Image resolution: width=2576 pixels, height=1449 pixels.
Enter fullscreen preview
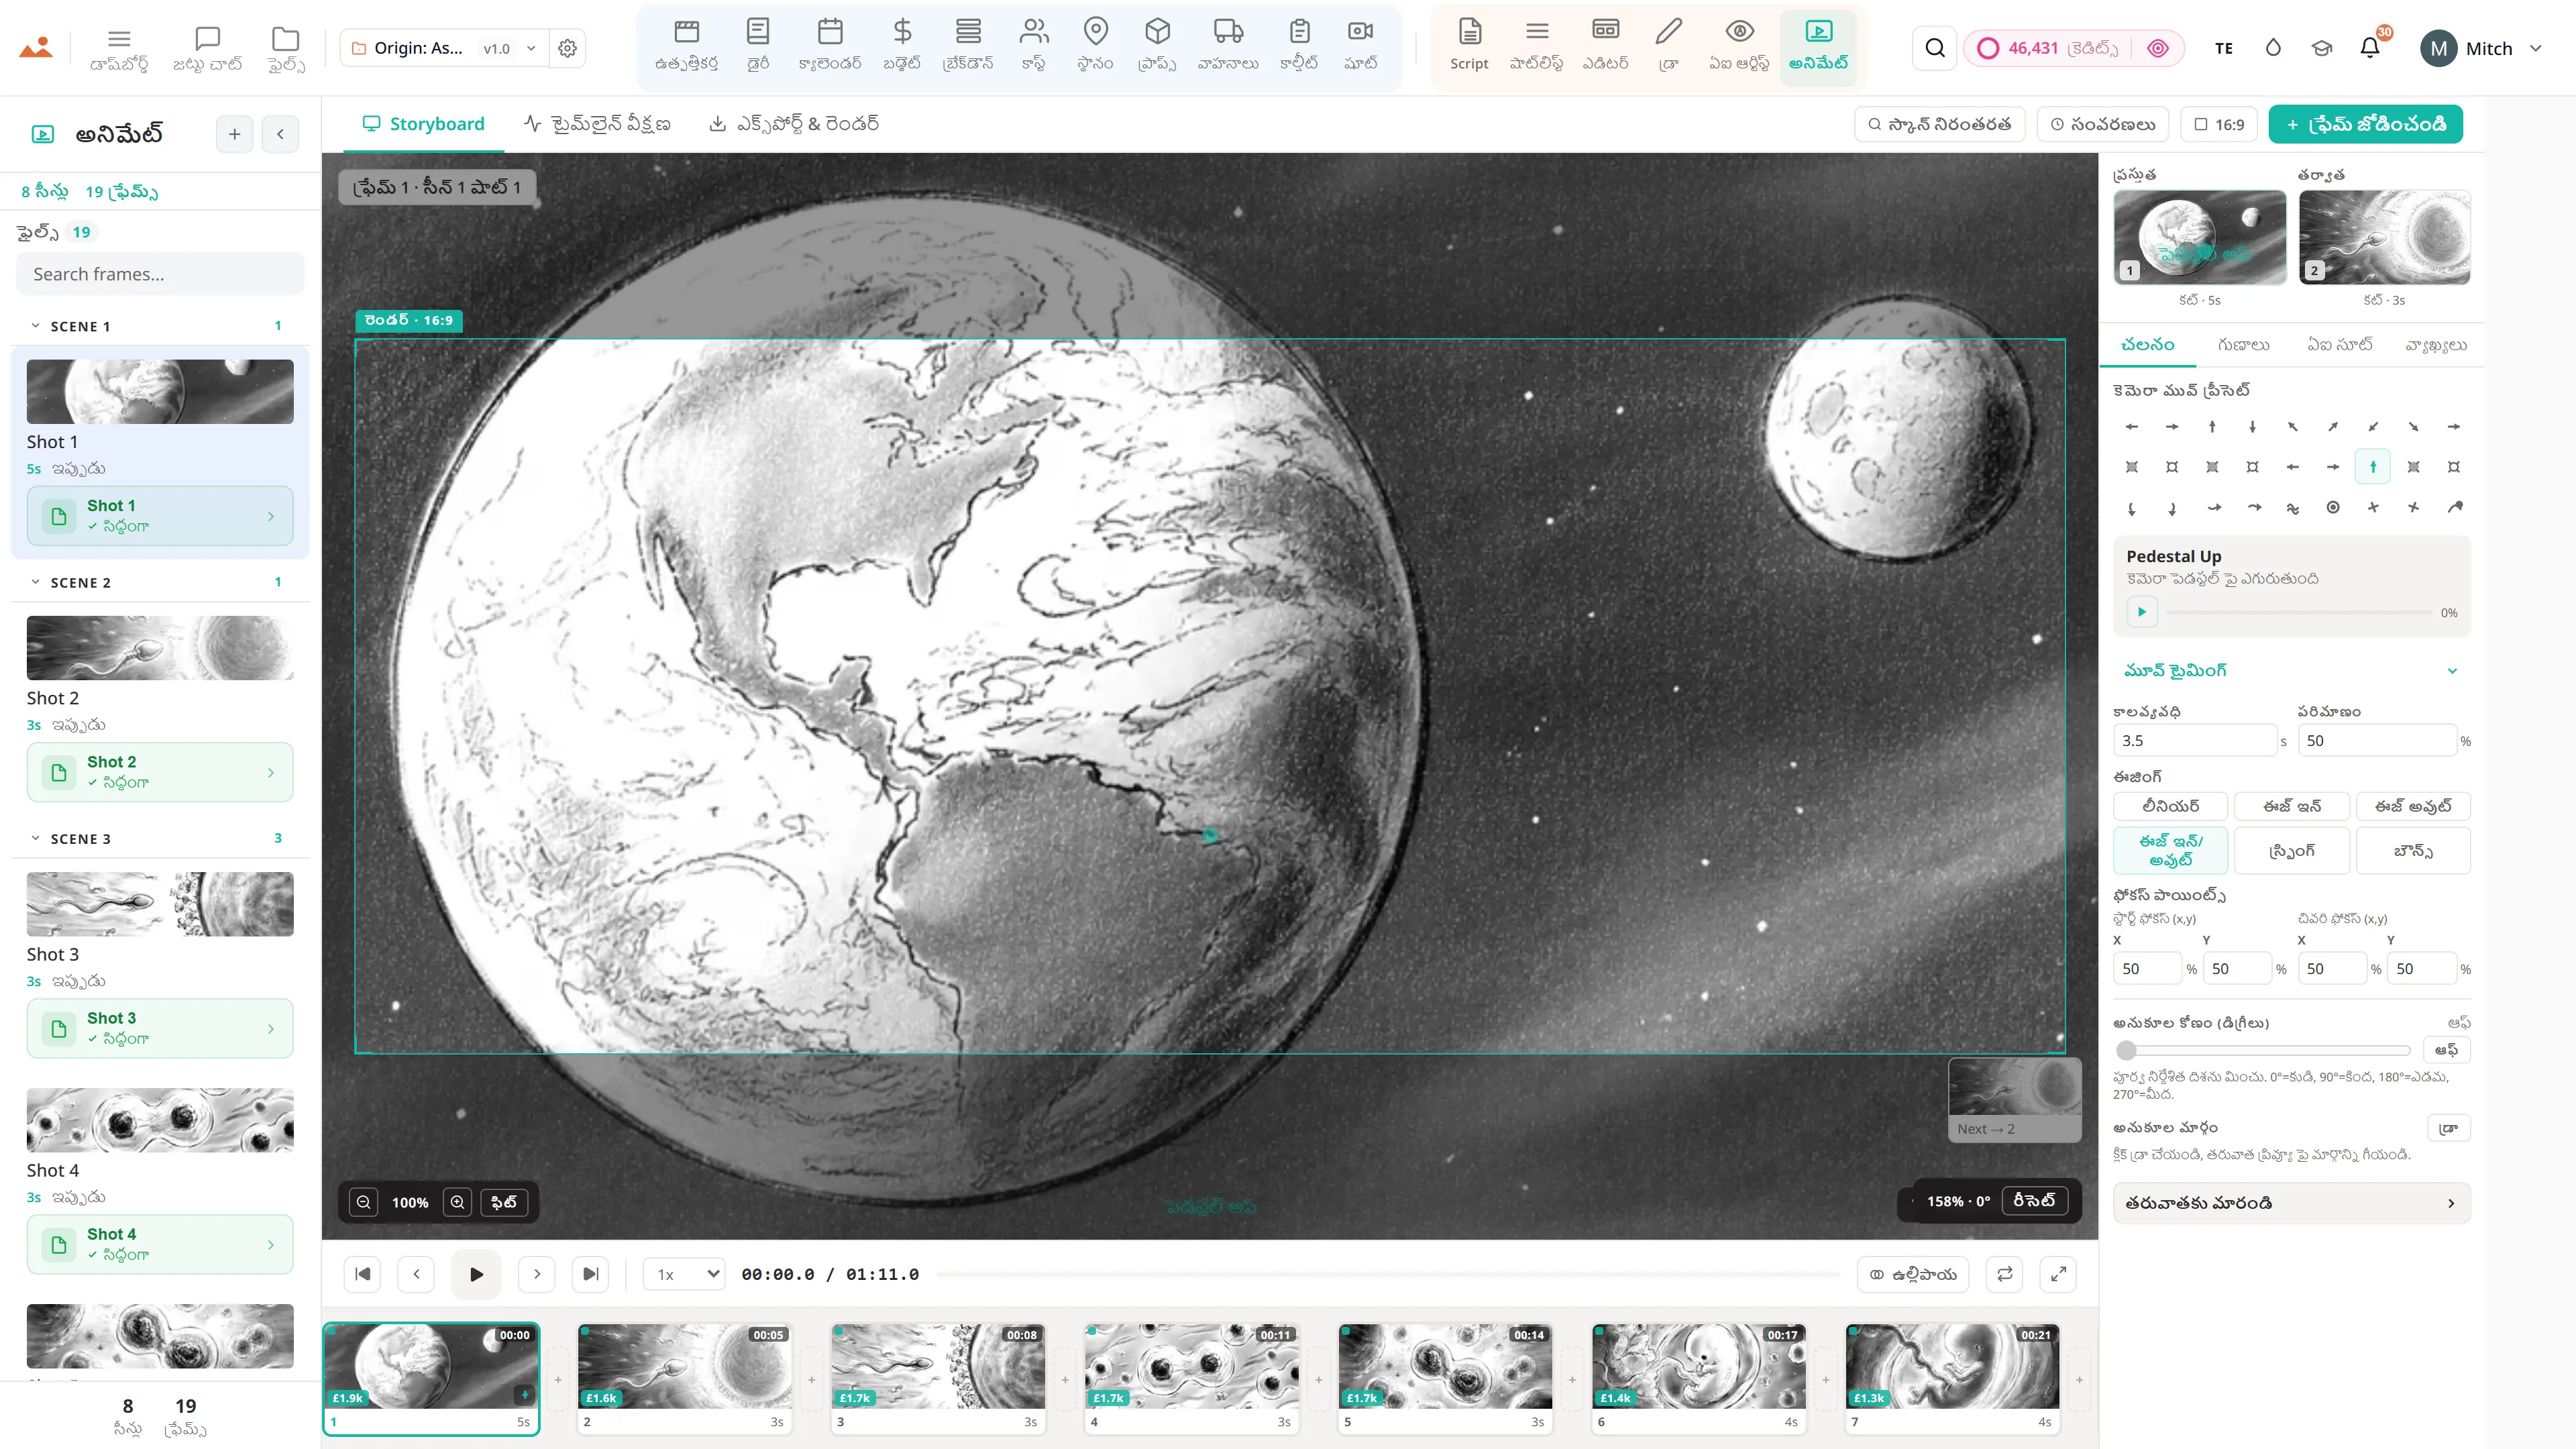click(2058, 1274)
